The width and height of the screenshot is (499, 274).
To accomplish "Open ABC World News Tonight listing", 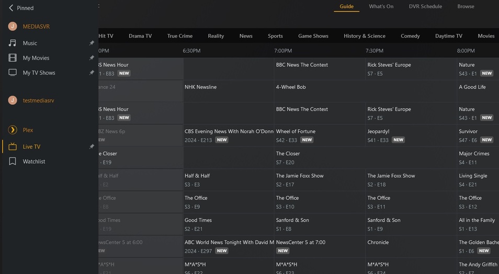I will (x=229, y=246).
